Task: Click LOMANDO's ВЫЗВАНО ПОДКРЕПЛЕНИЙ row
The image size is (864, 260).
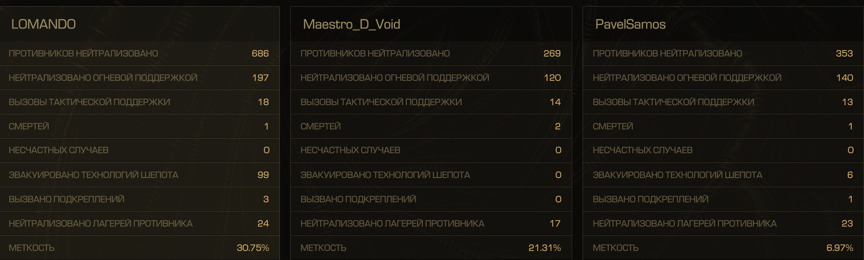Action: pos(139,199)
